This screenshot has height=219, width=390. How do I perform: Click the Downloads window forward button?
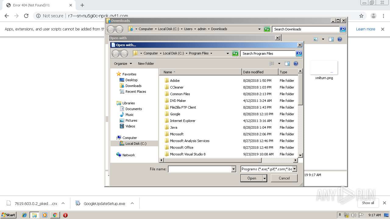119,29
